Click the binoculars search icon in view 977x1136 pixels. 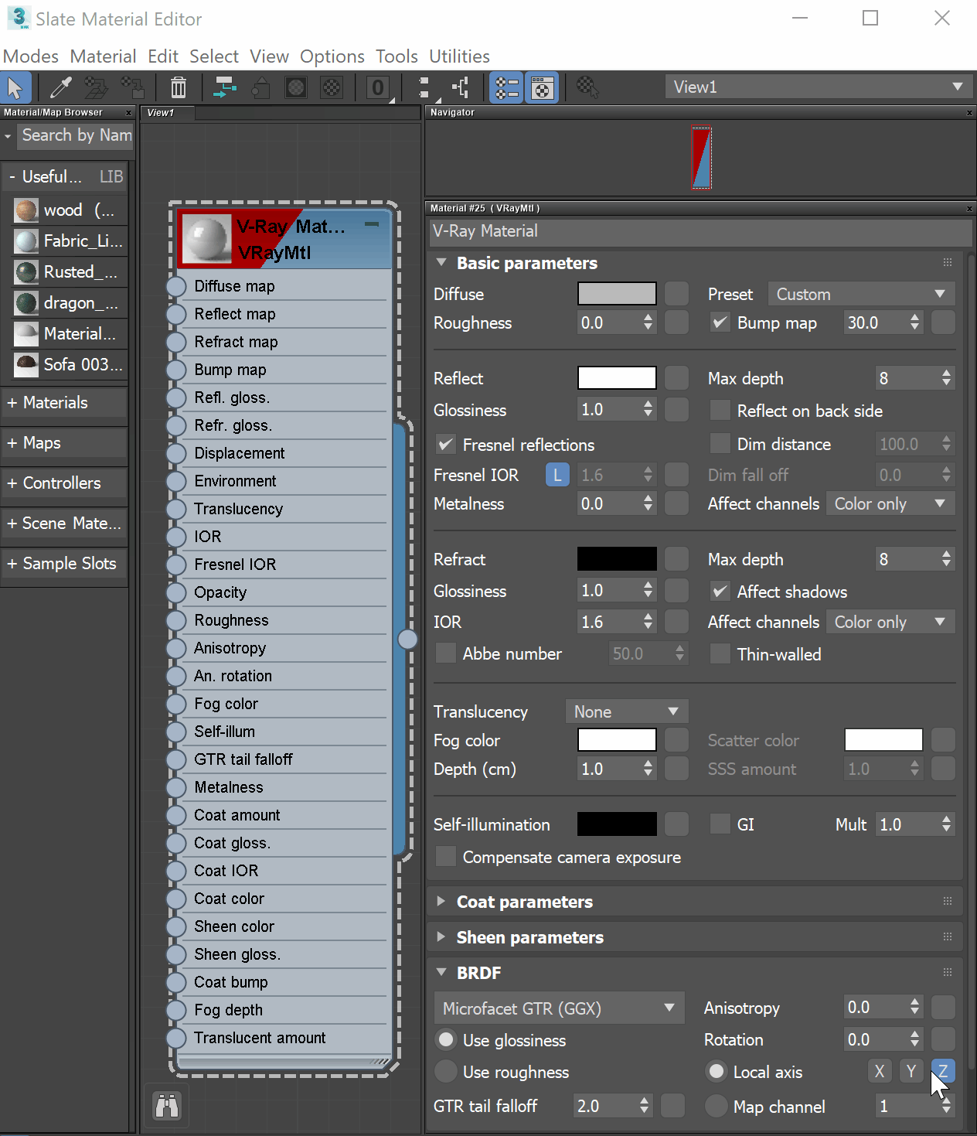point(167,1106)
